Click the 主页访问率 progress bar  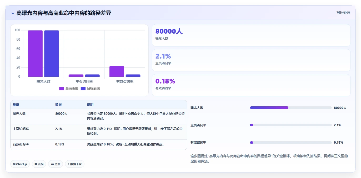coord(291,125)
